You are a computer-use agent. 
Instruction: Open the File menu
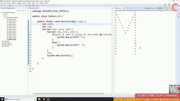[x=1, y=3]
